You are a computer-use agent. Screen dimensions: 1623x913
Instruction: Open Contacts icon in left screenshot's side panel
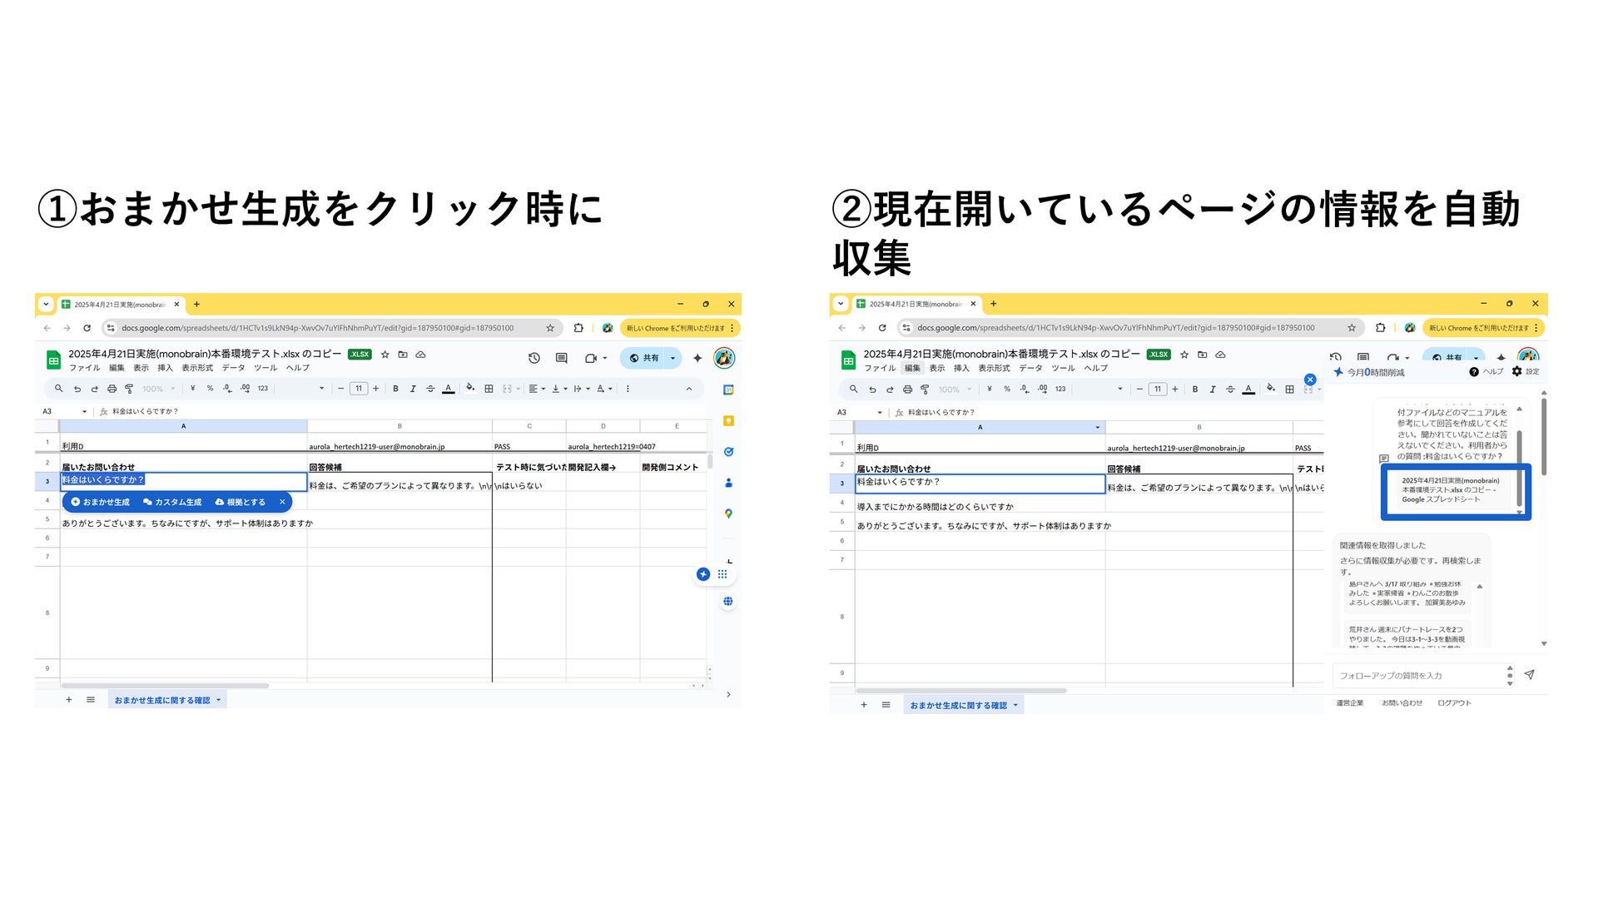[728, 483]
